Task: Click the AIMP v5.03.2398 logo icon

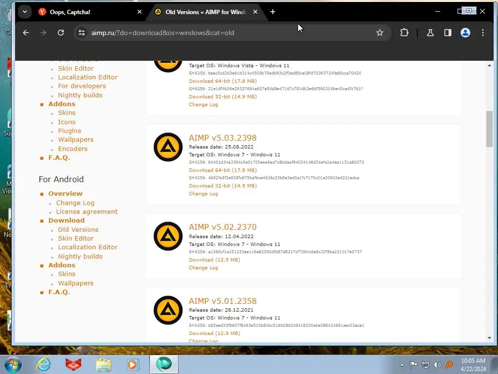Action: [x=168, y=147]
